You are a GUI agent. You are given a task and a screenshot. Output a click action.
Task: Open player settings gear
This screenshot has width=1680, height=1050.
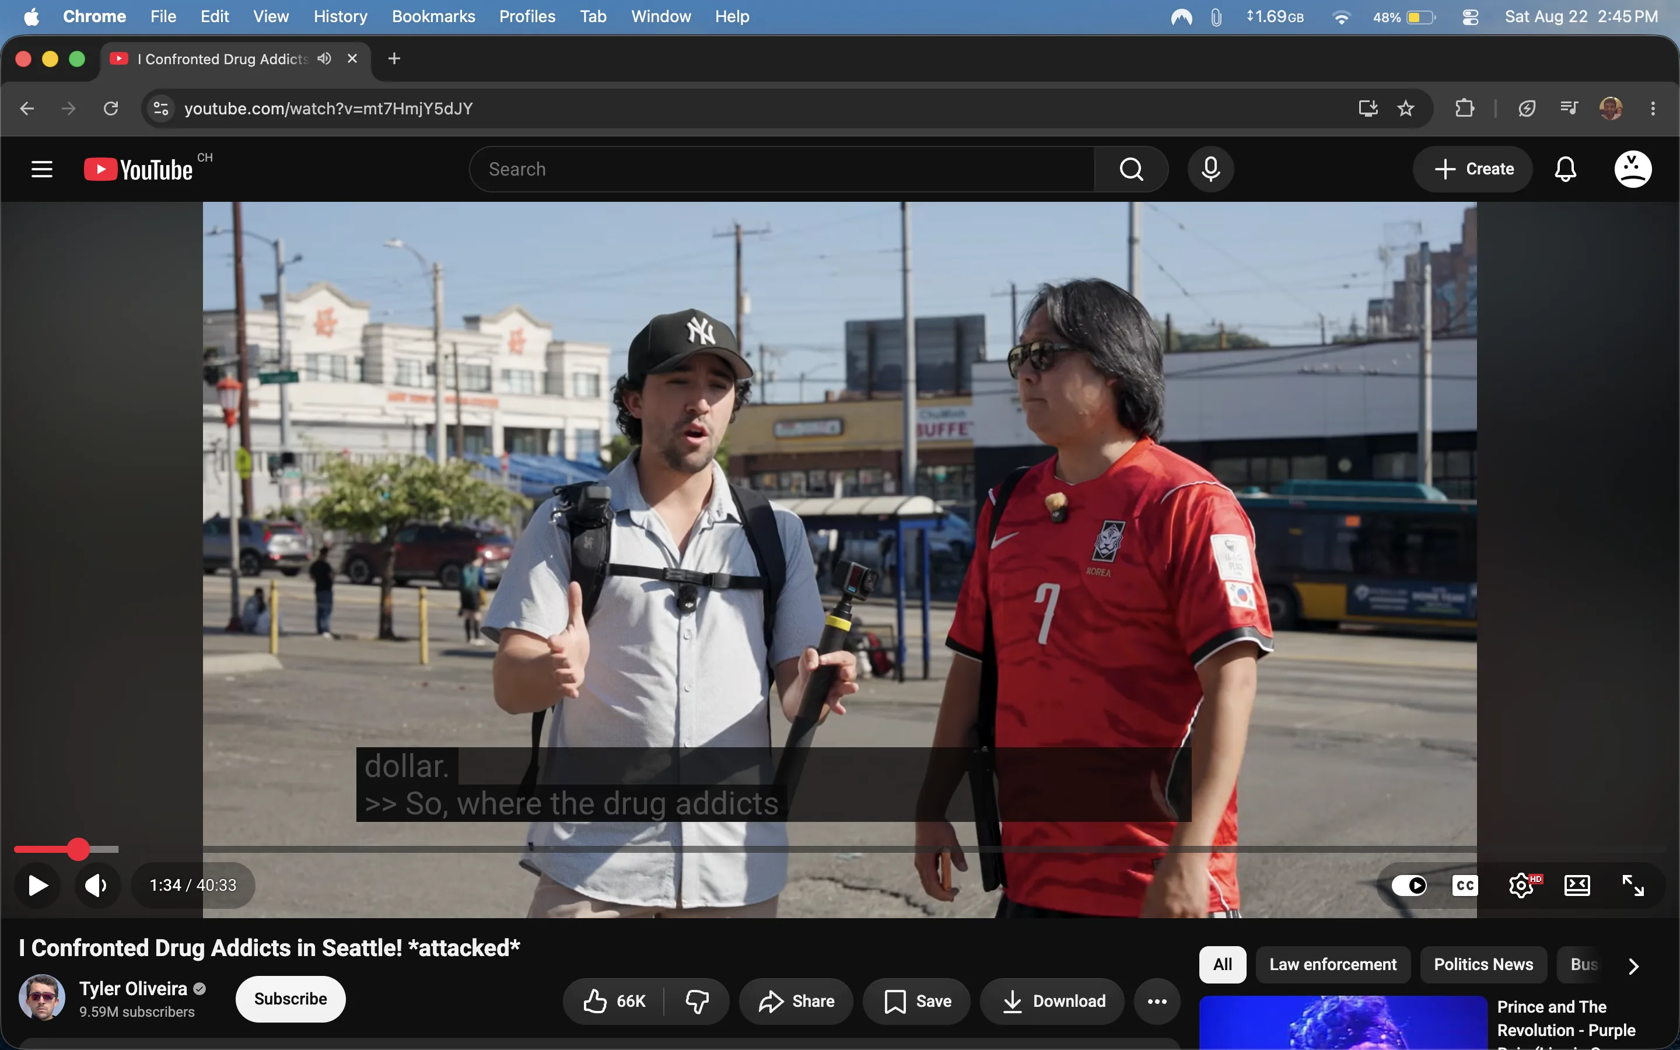tap(1522, 885)
